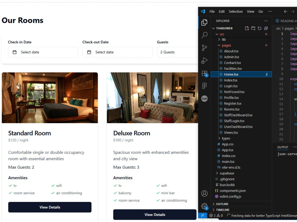Open the Json extension icon in activity bar

(x=204, y=99)
